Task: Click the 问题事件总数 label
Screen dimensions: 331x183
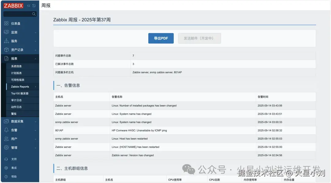Action: click(x=63, y=56)
